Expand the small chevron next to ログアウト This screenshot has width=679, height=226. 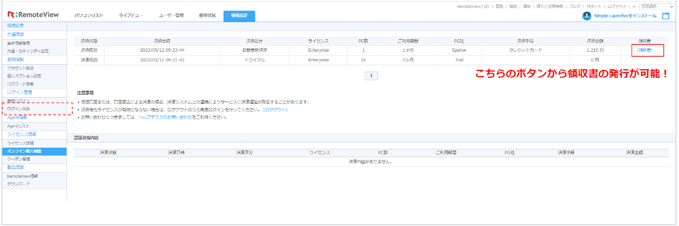634,6
